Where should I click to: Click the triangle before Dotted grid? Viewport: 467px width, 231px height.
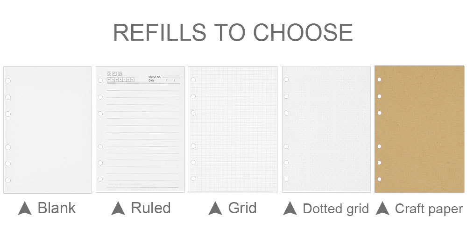[x=290, y=208]
